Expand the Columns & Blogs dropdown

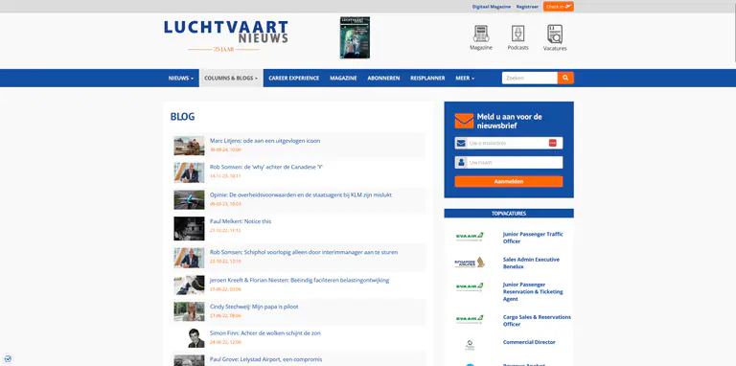click(231, 79)
